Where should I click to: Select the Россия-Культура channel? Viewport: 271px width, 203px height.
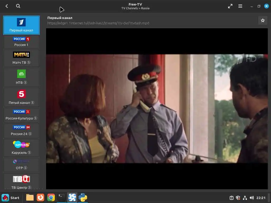click(x=21, y=115)
